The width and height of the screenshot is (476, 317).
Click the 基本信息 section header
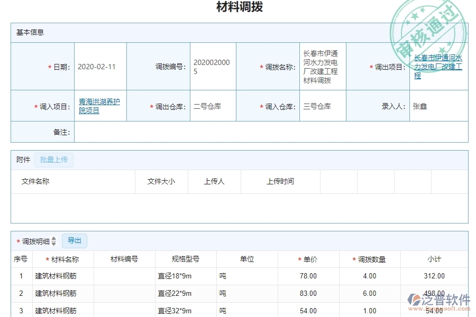tap(30, 32)
